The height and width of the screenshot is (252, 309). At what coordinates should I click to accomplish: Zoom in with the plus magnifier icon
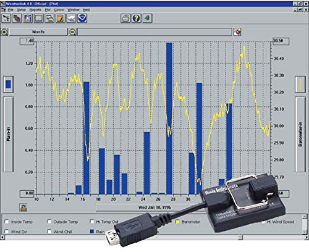coord(4,32)
